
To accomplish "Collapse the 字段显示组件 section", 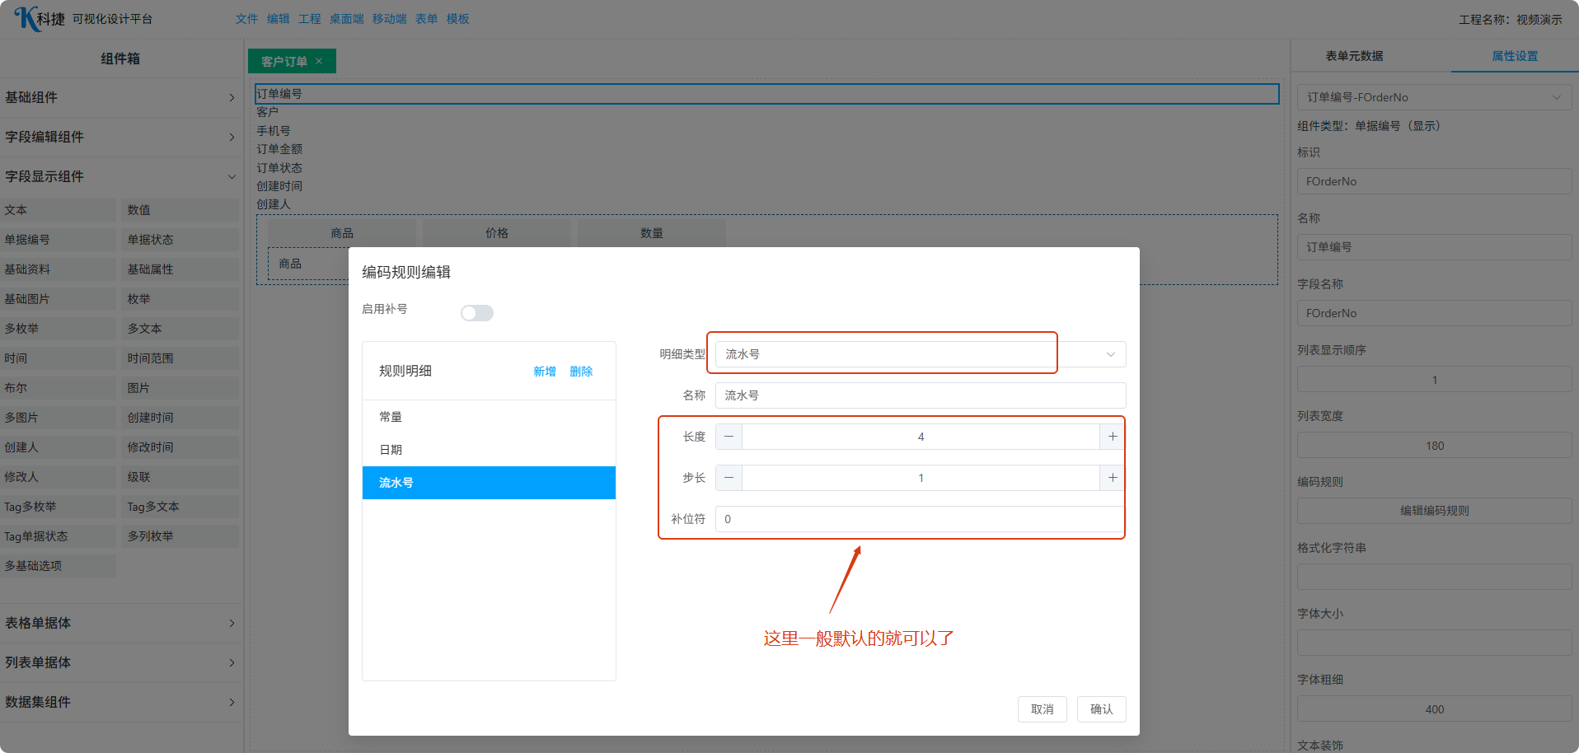I will coord(119,176).
